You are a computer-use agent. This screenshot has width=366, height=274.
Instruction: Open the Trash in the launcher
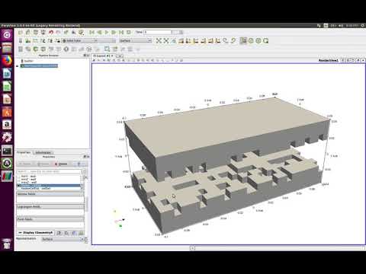(x=7, y=244)
